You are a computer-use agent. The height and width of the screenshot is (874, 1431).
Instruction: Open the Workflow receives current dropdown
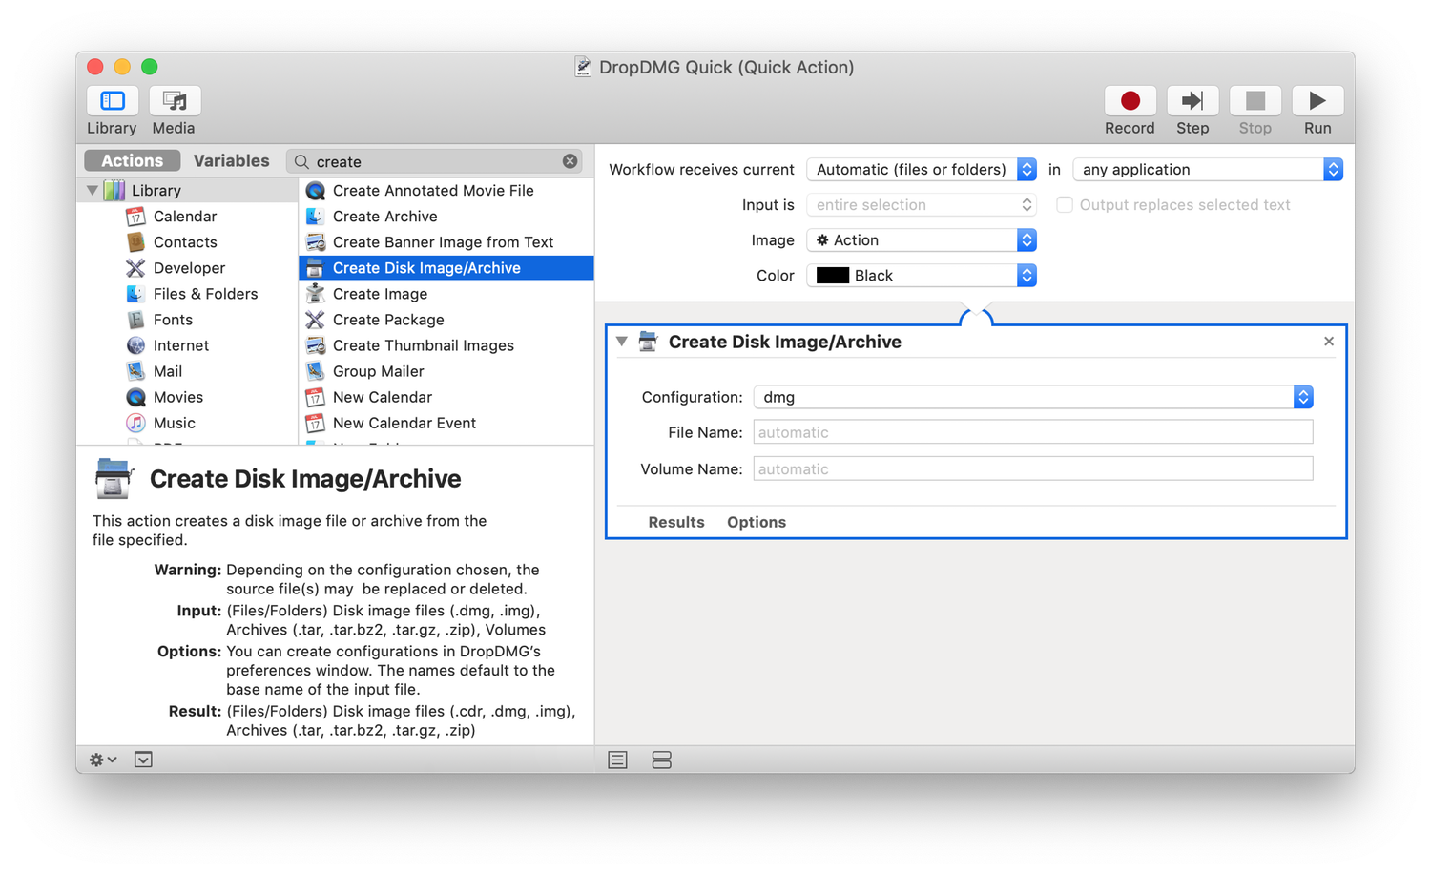(921, 170)
